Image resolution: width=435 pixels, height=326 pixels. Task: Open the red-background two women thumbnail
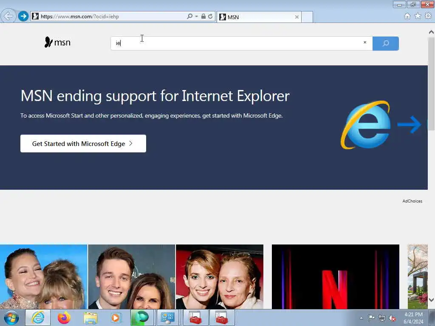point(220,277)
